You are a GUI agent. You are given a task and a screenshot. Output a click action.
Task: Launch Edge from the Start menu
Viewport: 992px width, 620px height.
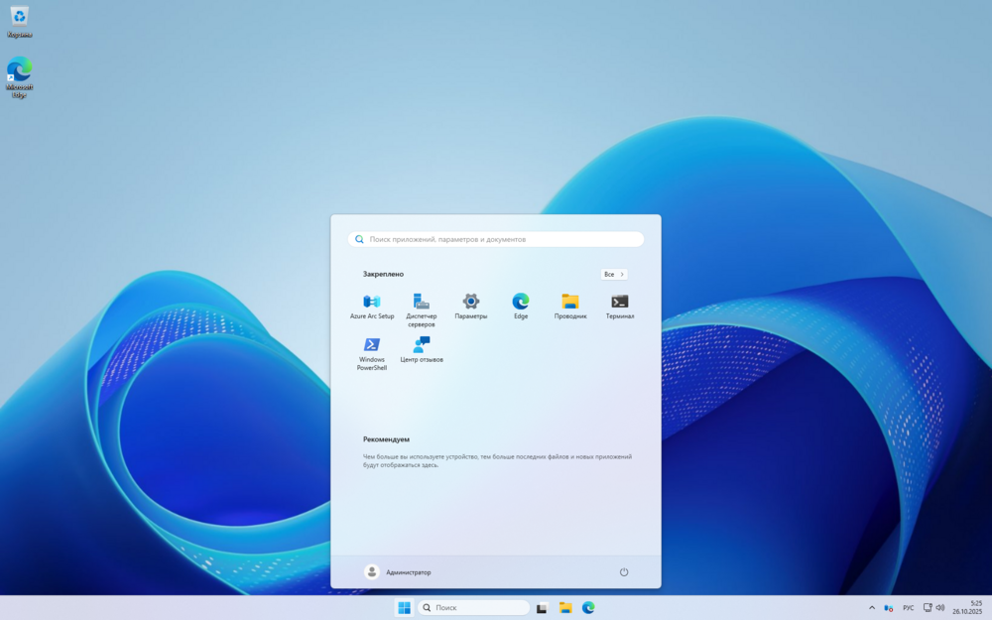coord(521,302)
